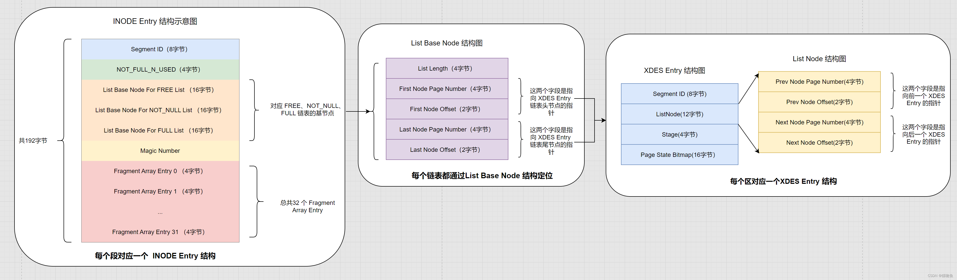The height and width of the screenshot is (280, 957).
Task: Click the '...' ellipsis row in Fragment Array
Action: [x=160, y=212]
